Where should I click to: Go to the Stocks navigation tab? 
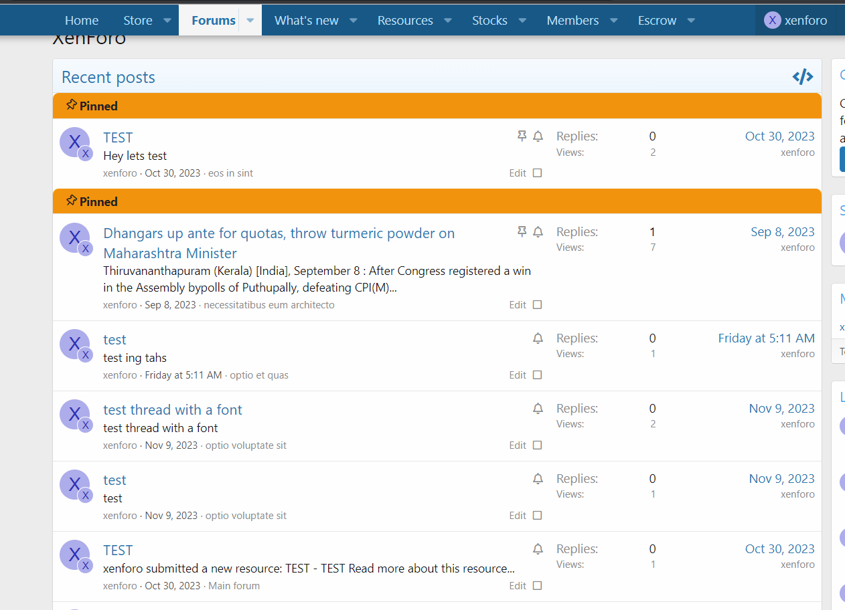[489, 21]
